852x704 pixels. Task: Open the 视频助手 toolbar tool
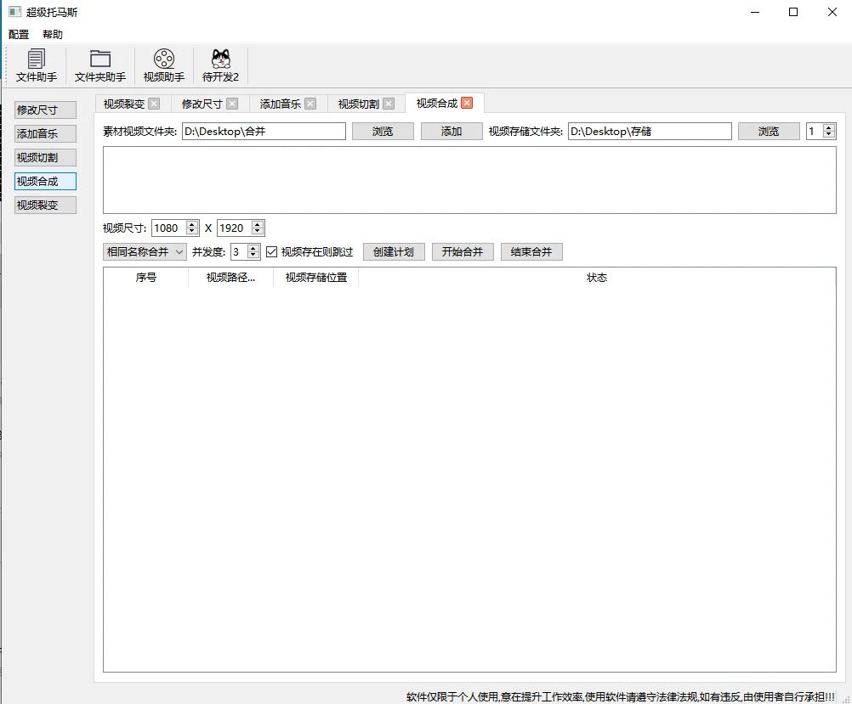[x=163, y=65]
